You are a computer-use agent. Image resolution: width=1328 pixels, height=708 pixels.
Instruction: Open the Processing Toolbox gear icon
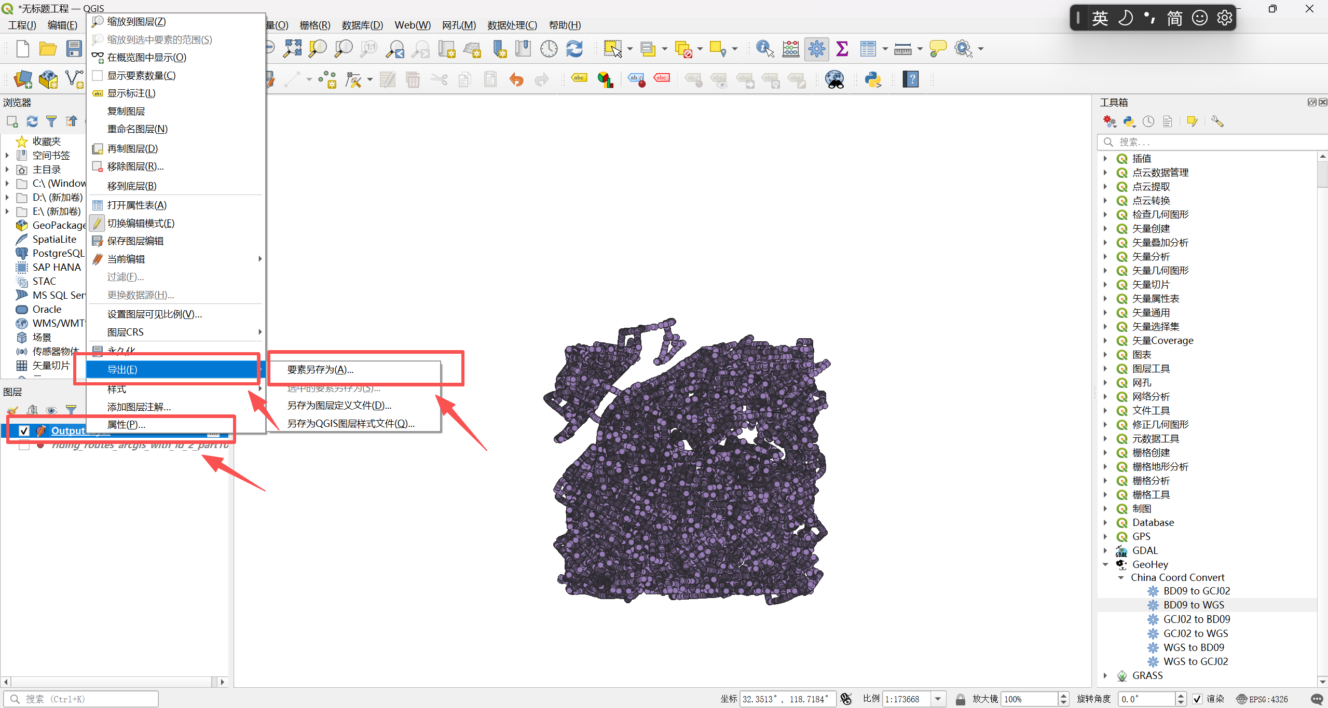tap(816, 49)
